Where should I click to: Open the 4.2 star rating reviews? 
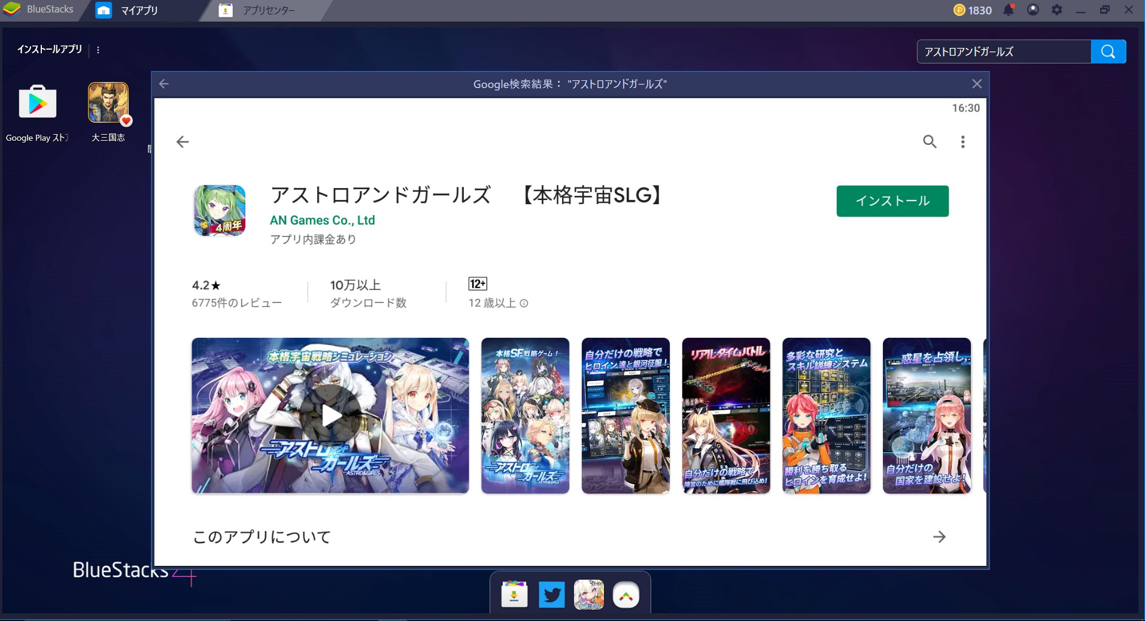point(236,293)
